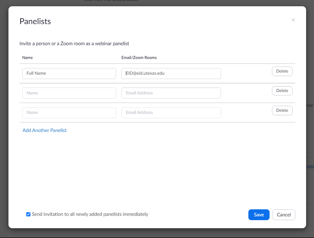This screenshot has height=238, width=314.
Task: Delete the first panelist row
Action: 282,71
